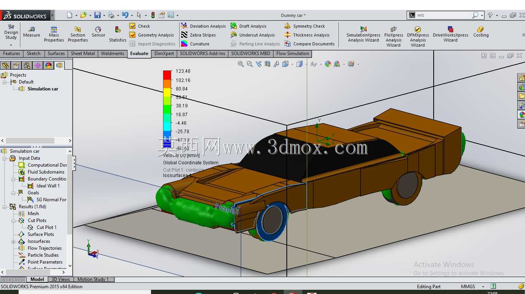Viewport: 525px width, 294px height.
Task: Open the Costing tool
Action: pos(481,32)
